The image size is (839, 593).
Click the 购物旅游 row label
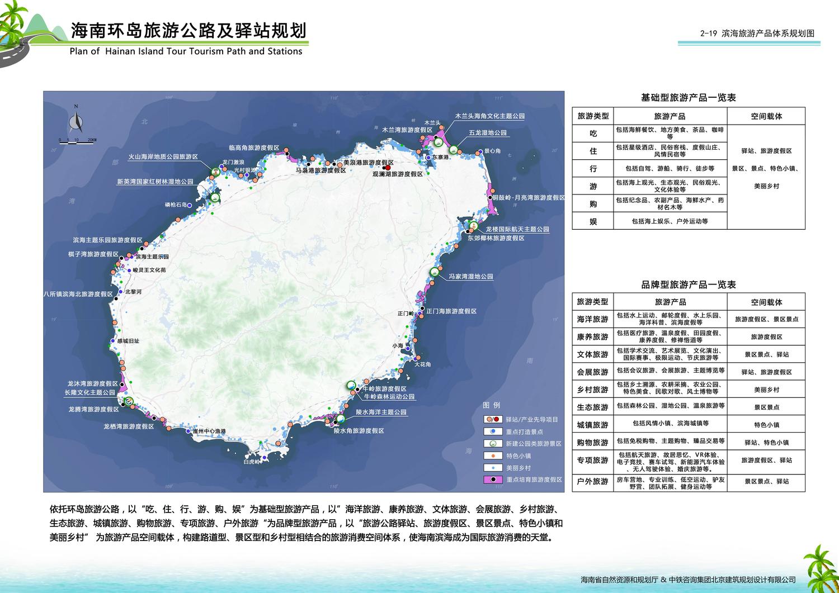[593, 443]
